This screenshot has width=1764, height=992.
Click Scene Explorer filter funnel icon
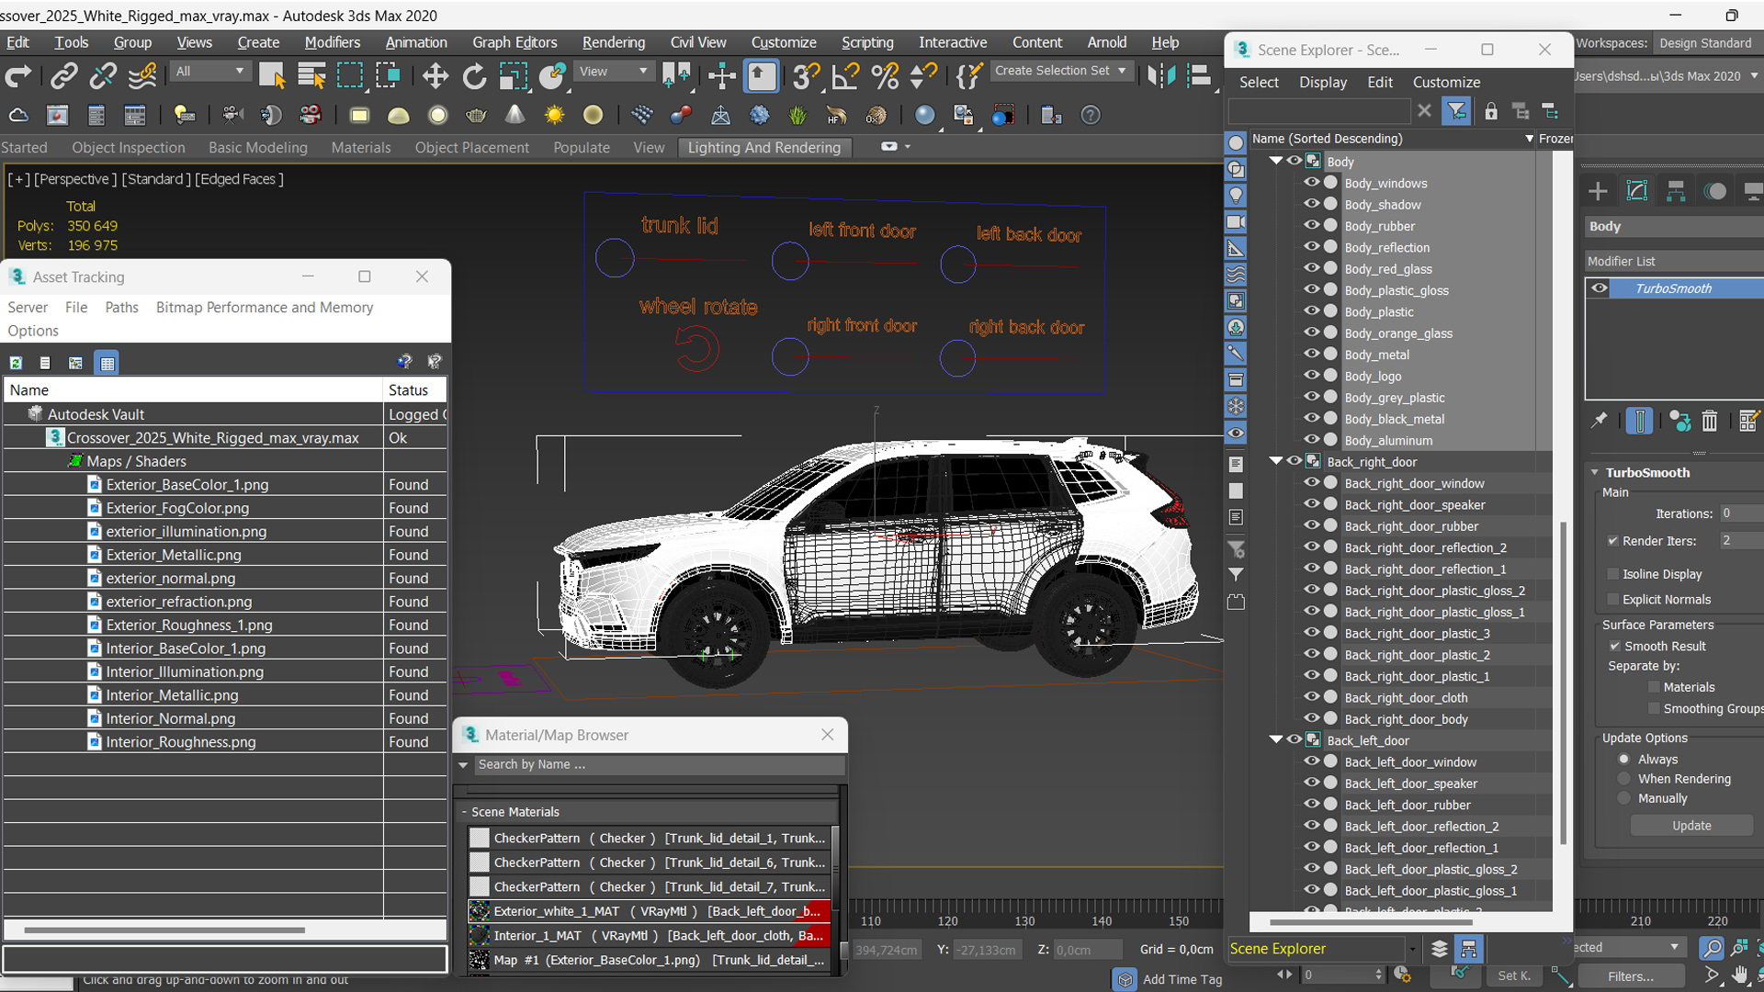click(x=1456, y=111)
